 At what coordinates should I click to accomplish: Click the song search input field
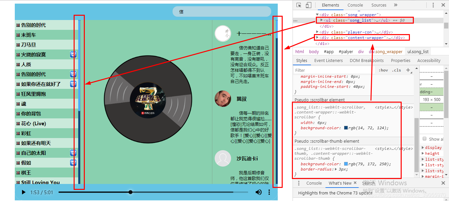point(222,11)
